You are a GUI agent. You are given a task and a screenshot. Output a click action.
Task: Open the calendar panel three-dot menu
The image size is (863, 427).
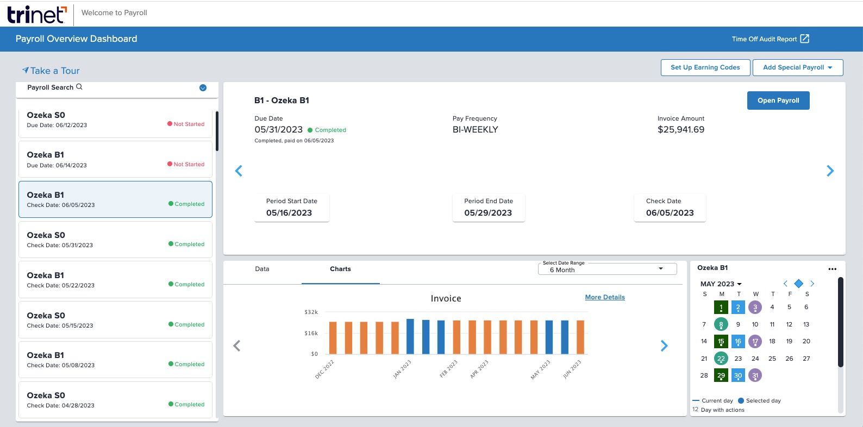click(x=832, y=268)
